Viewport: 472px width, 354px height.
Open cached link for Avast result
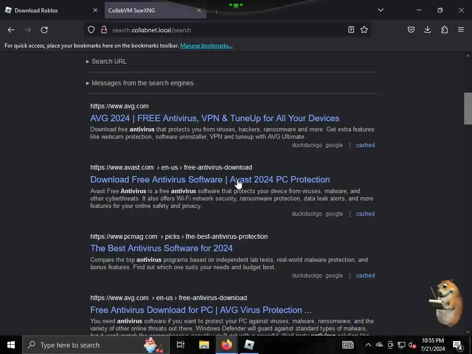coord(366,214)
